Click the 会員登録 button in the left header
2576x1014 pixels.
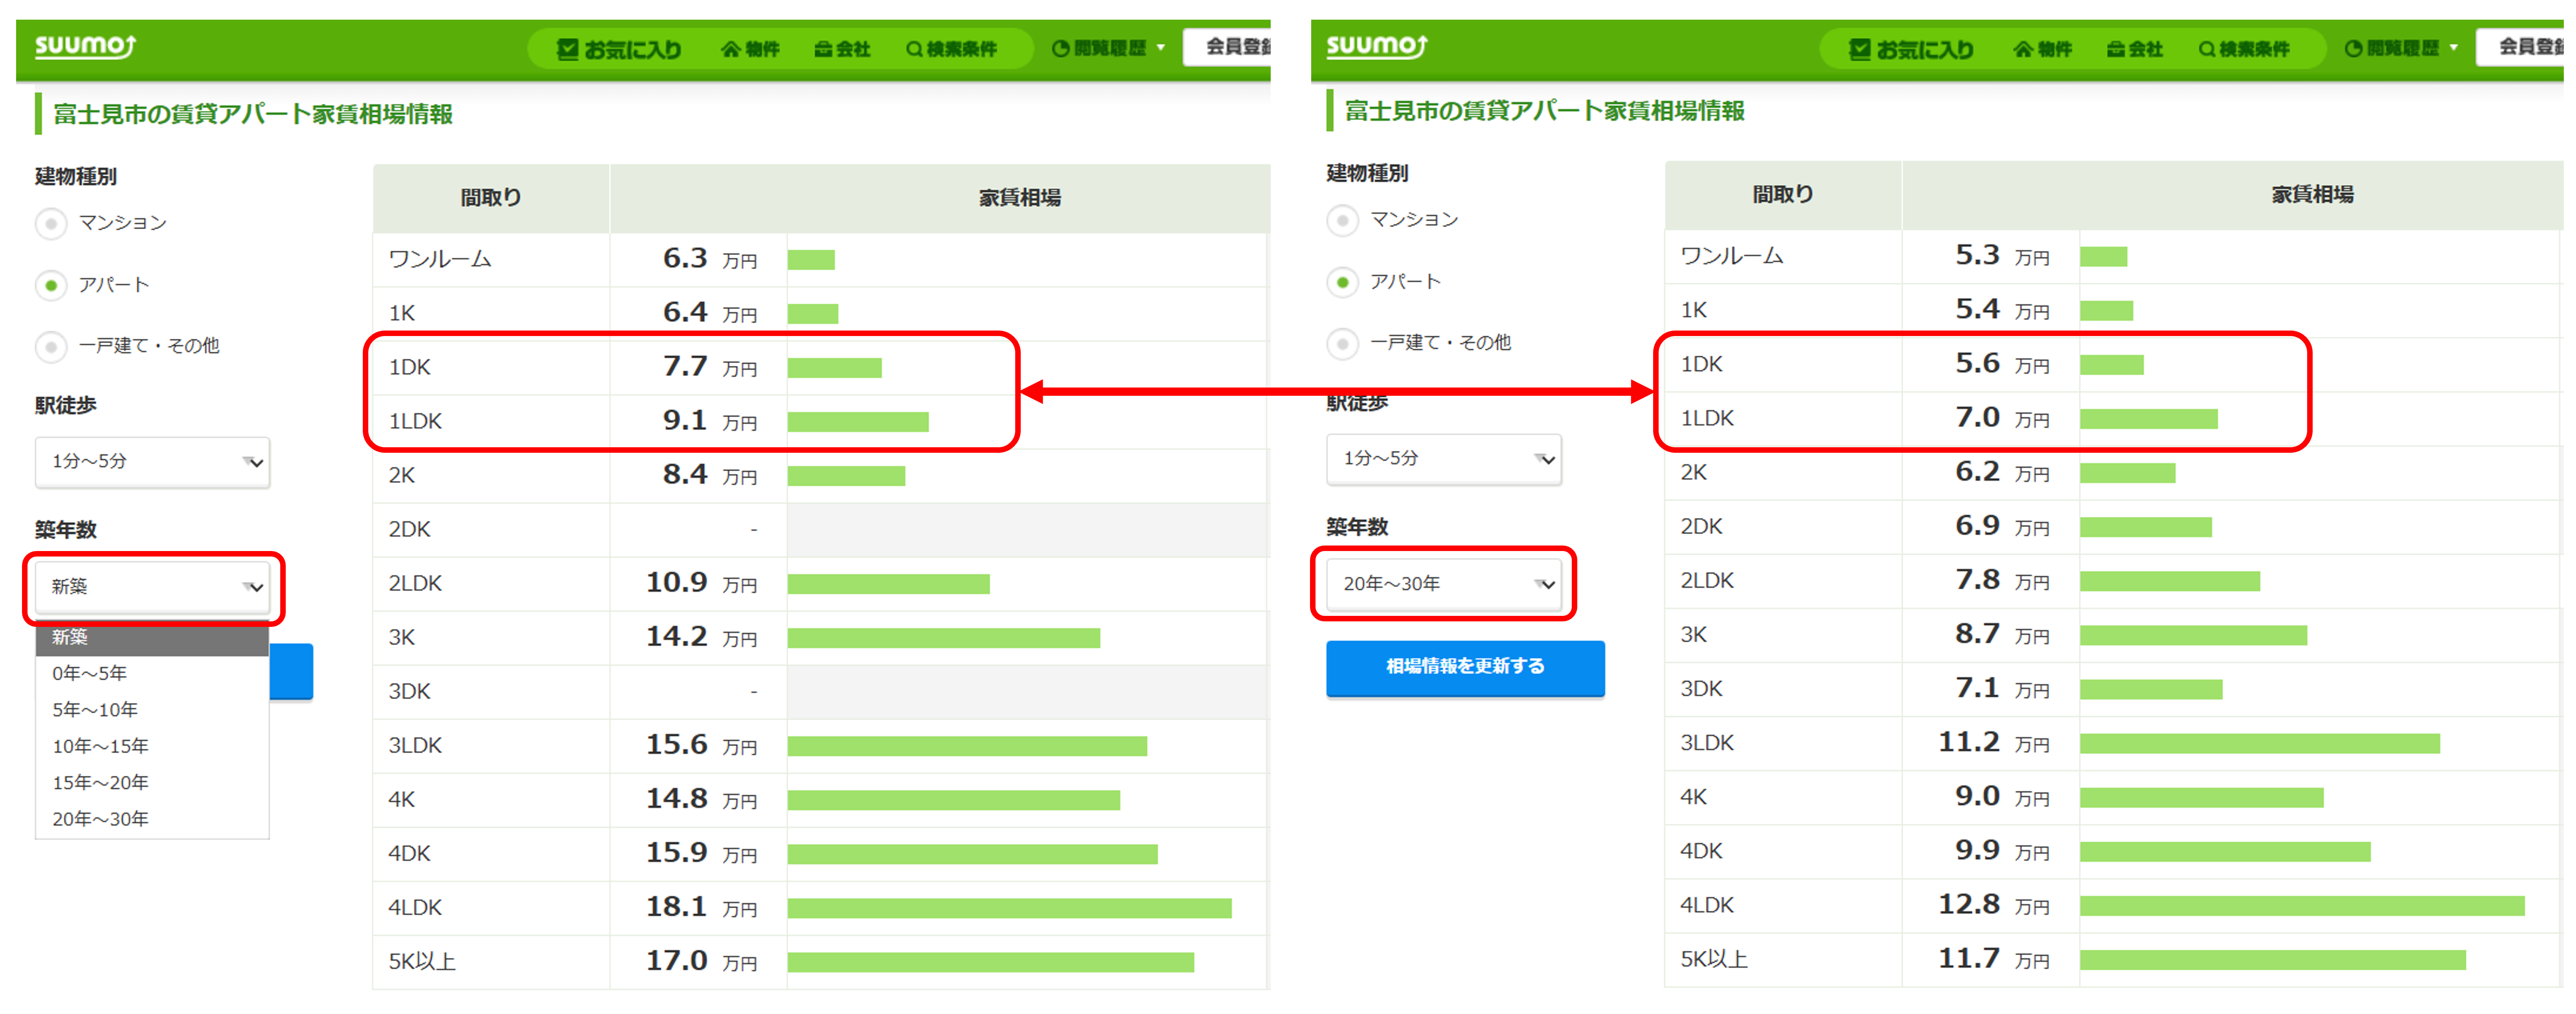pos(1227,47)
